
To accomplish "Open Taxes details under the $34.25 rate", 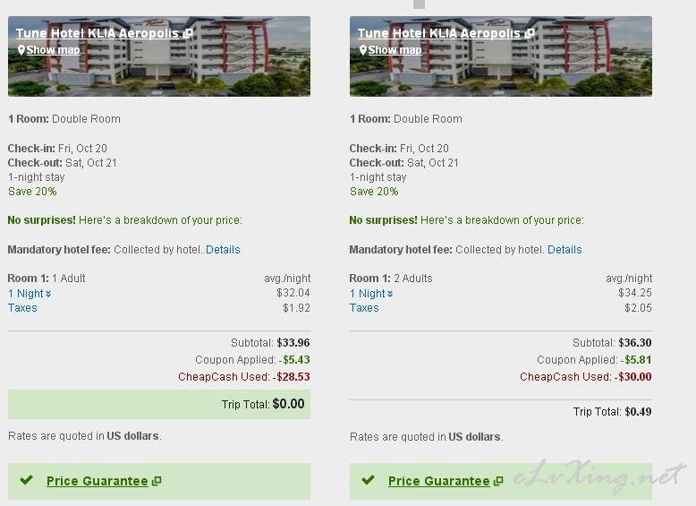I will coord(364,308).
